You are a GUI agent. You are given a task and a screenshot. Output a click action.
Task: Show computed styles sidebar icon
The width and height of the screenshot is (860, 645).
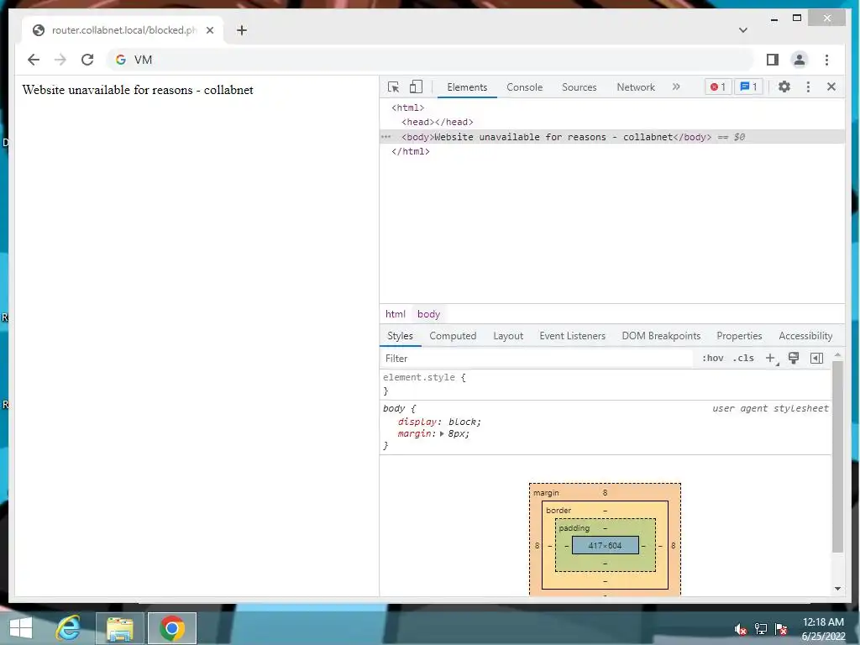point(816,358)
